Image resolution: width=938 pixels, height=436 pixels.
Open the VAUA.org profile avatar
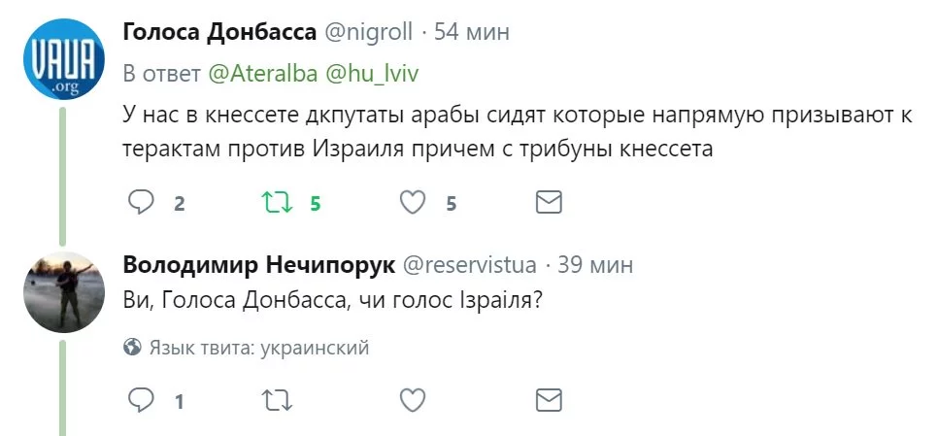tap(64, 59)
